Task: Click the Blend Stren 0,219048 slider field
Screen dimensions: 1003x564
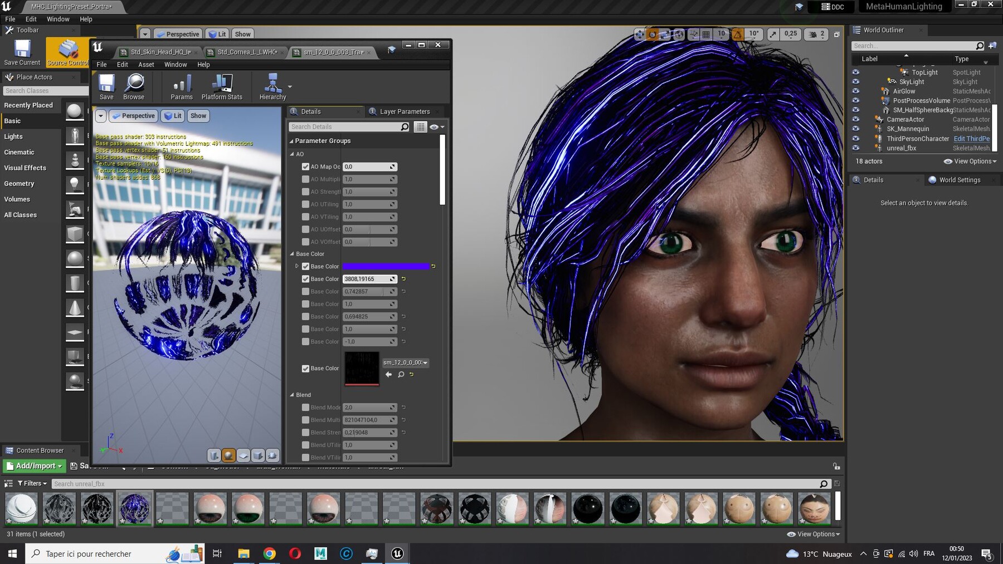Action: click(x=370, y=433)
